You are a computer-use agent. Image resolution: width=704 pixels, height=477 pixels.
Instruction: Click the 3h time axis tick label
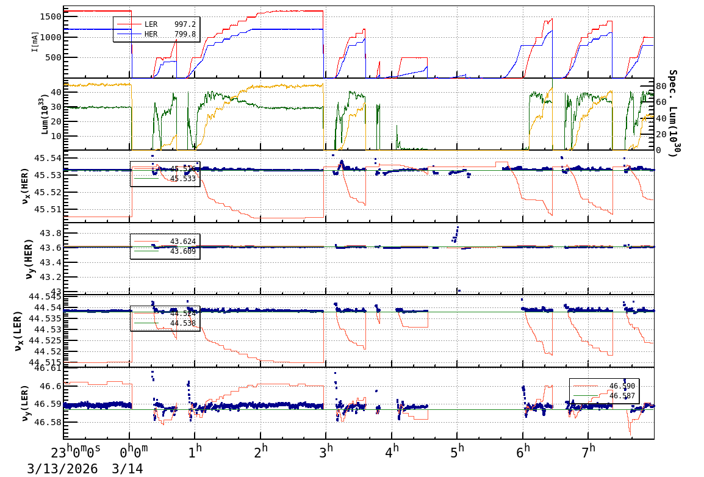click(x=326, y=452)
